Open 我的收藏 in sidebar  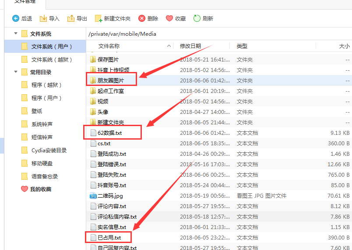40,189
